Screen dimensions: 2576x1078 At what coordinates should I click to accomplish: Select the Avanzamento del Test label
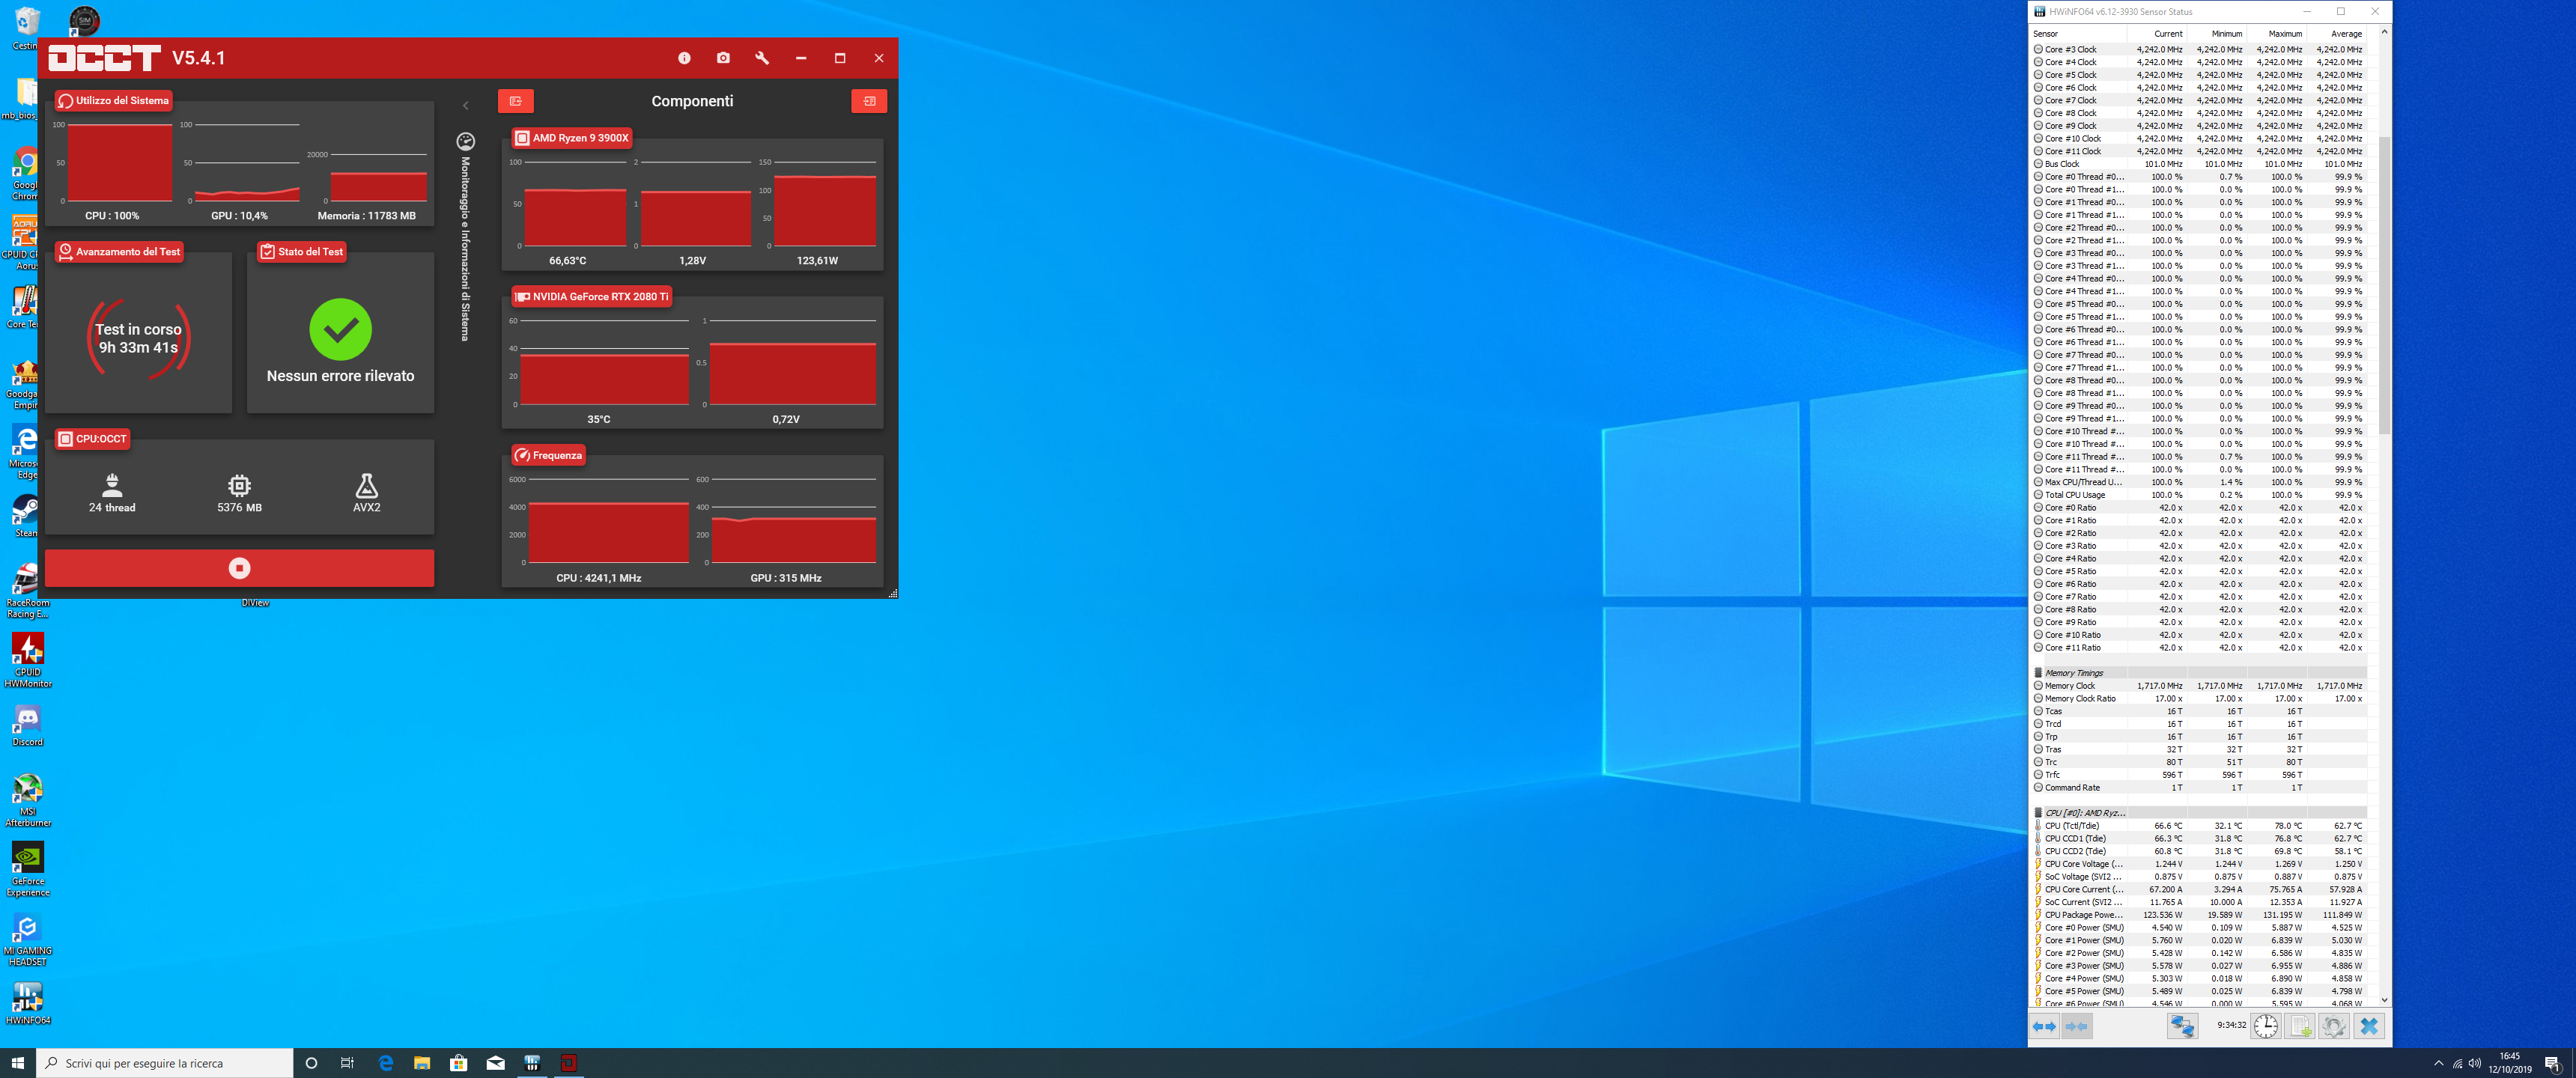tap(119, 251)
